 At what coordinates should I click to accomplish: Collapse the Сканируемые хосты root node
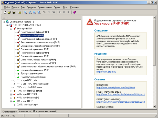click(4, 22)
